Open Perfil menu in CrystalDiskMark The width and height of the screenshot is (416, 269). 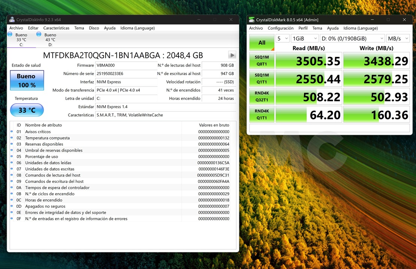(x=303, y=28)
